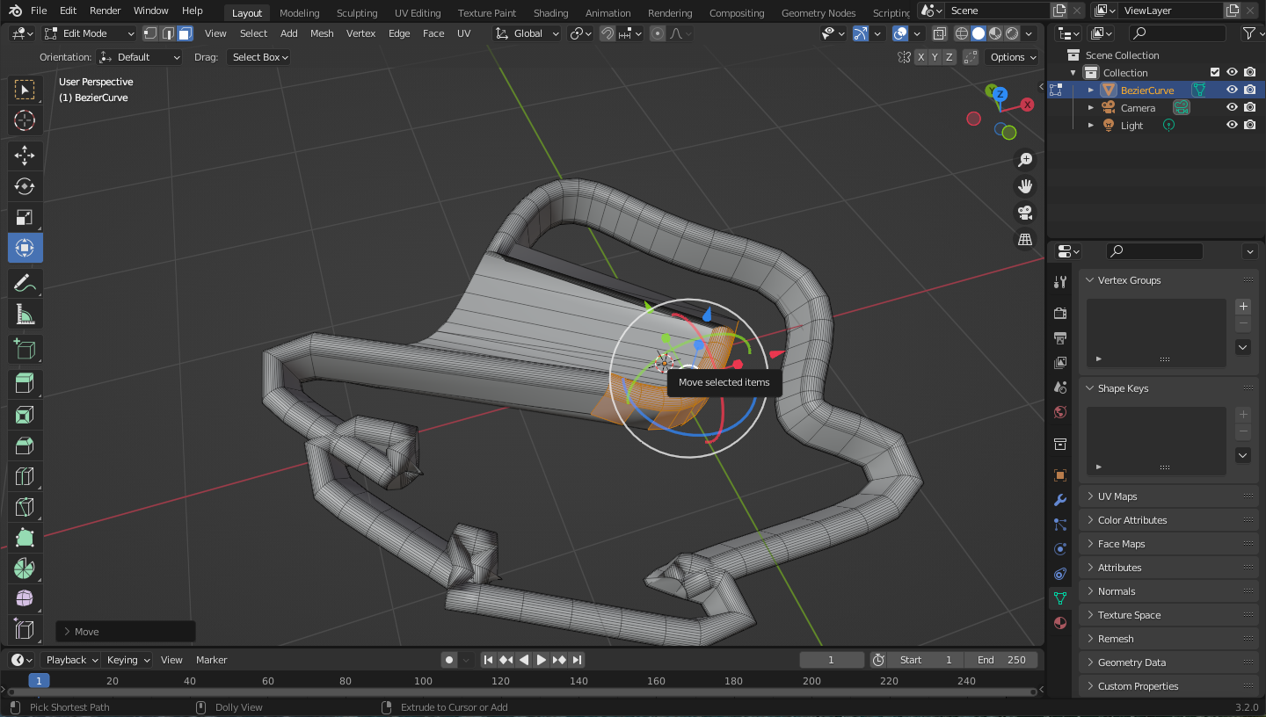The width and height of the screenshot is (1266, 717).
Task: Enable vertex select mode
Action: click(x=150, y=33)
